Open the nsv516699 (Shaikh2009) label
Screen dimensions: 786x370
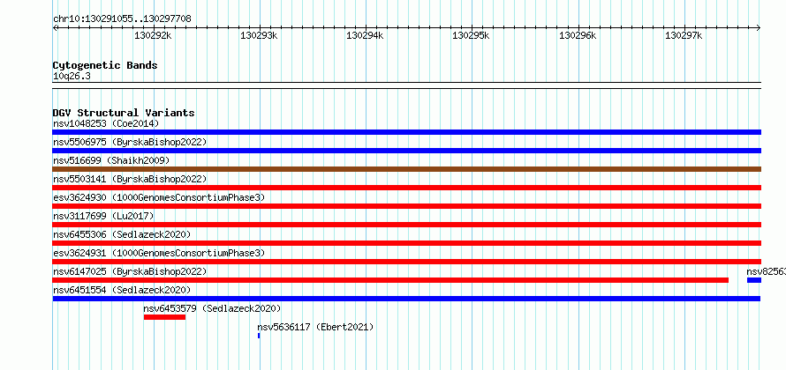(111, 160)
